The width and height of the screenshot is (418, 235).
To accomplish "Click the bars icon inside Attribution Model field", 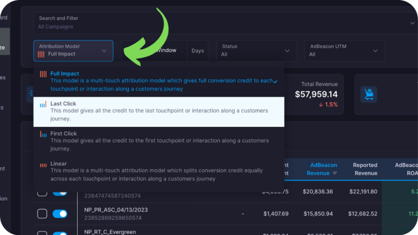I will tap(41, 54).
